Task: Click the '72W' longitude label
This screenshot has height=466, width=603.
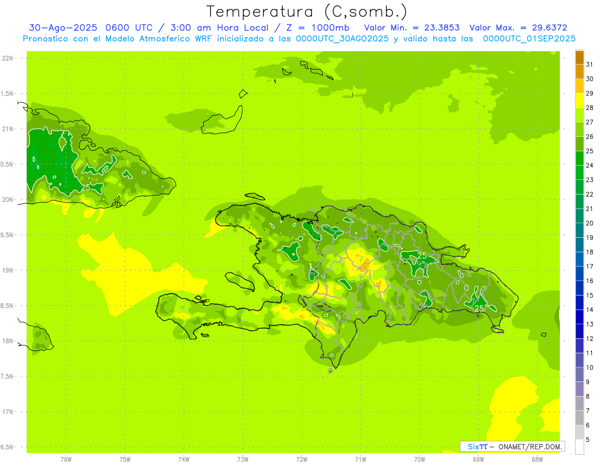Action: pyautogui.click(x=301, y=459)
